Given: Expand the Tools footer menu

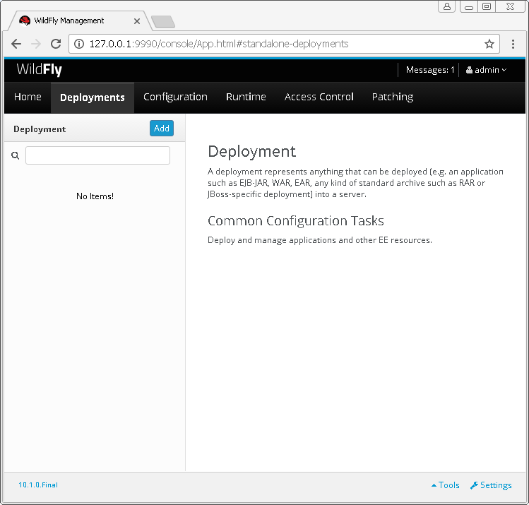Looking at the screenshot, I should (446, 485).
